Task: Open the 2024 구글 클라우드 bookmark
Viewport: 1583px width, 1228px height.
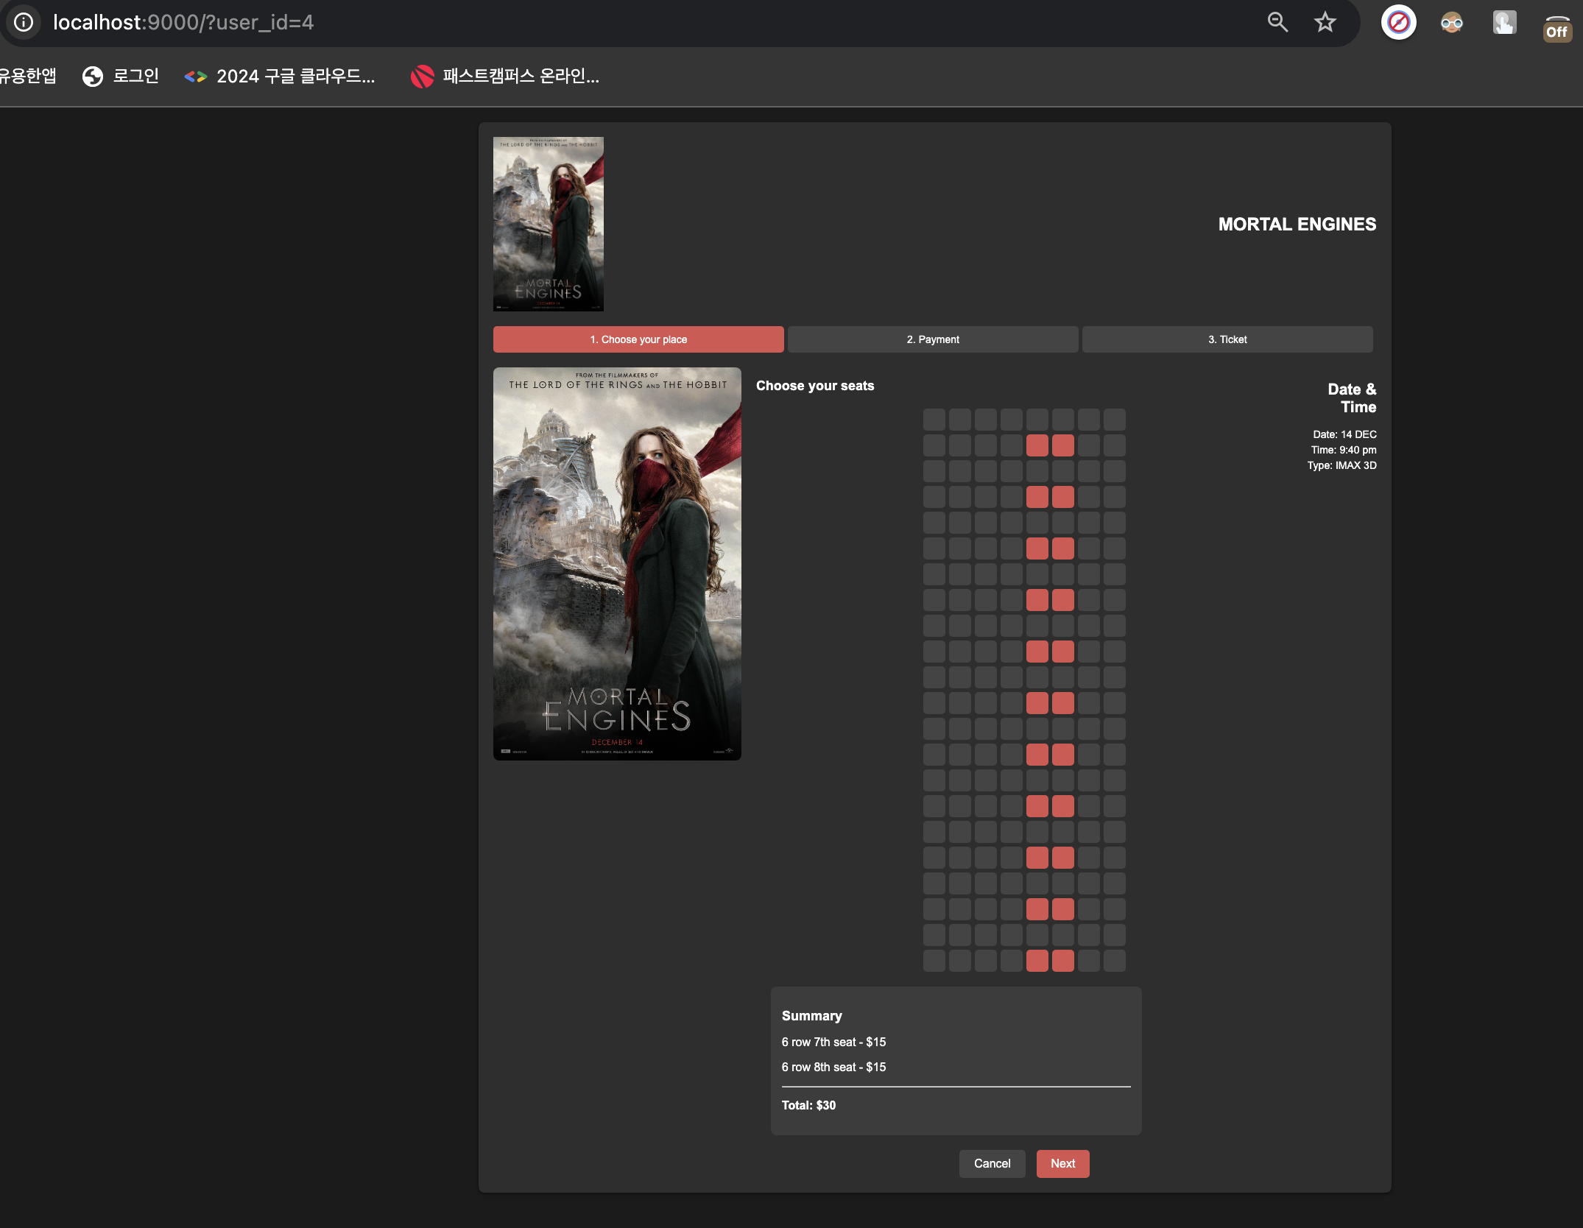Action: pyautogui.click(x=280, y=77)
